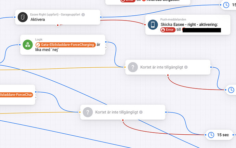Click yellow input connector of upper unavailable card

pos(125,67)
